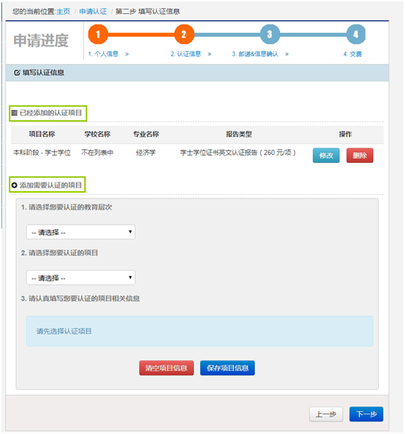Go to 主页 breadcrumb link
Screen dimensions: 405x434
pos(63,12)
